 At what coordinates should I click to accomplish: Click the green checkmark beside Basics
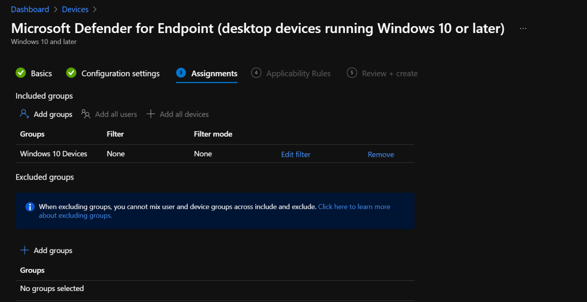tap(21, 73)
